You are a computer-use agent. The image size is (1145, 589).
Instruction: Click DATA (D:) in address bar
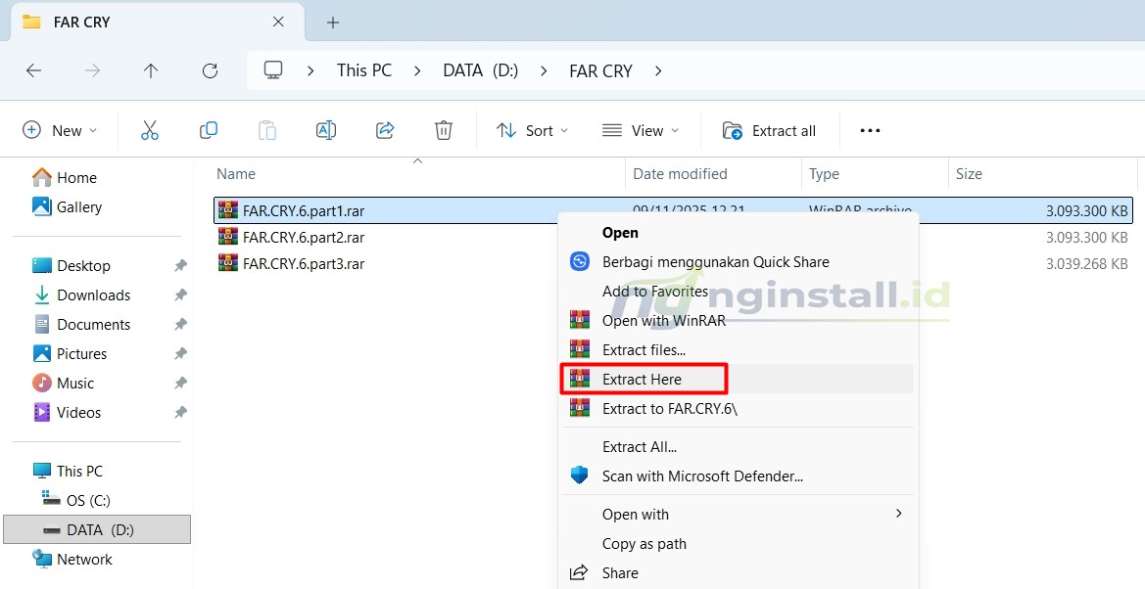pyautogui.click(x=481, y=70)
